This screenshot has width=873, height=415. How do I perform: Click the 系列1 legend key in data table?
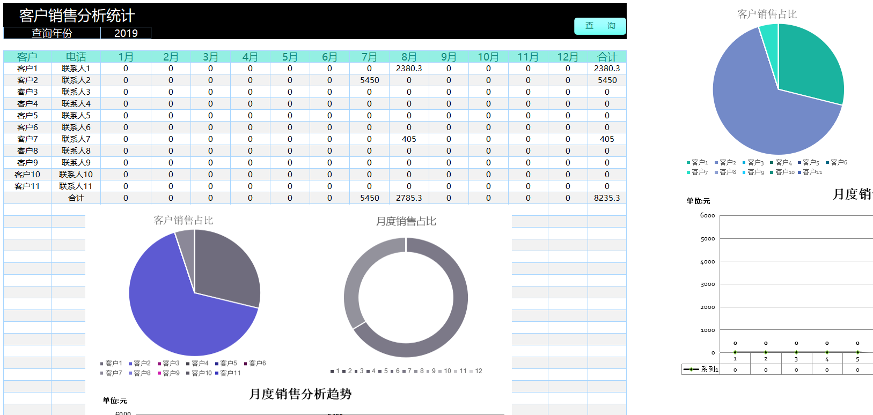(701, 369)
